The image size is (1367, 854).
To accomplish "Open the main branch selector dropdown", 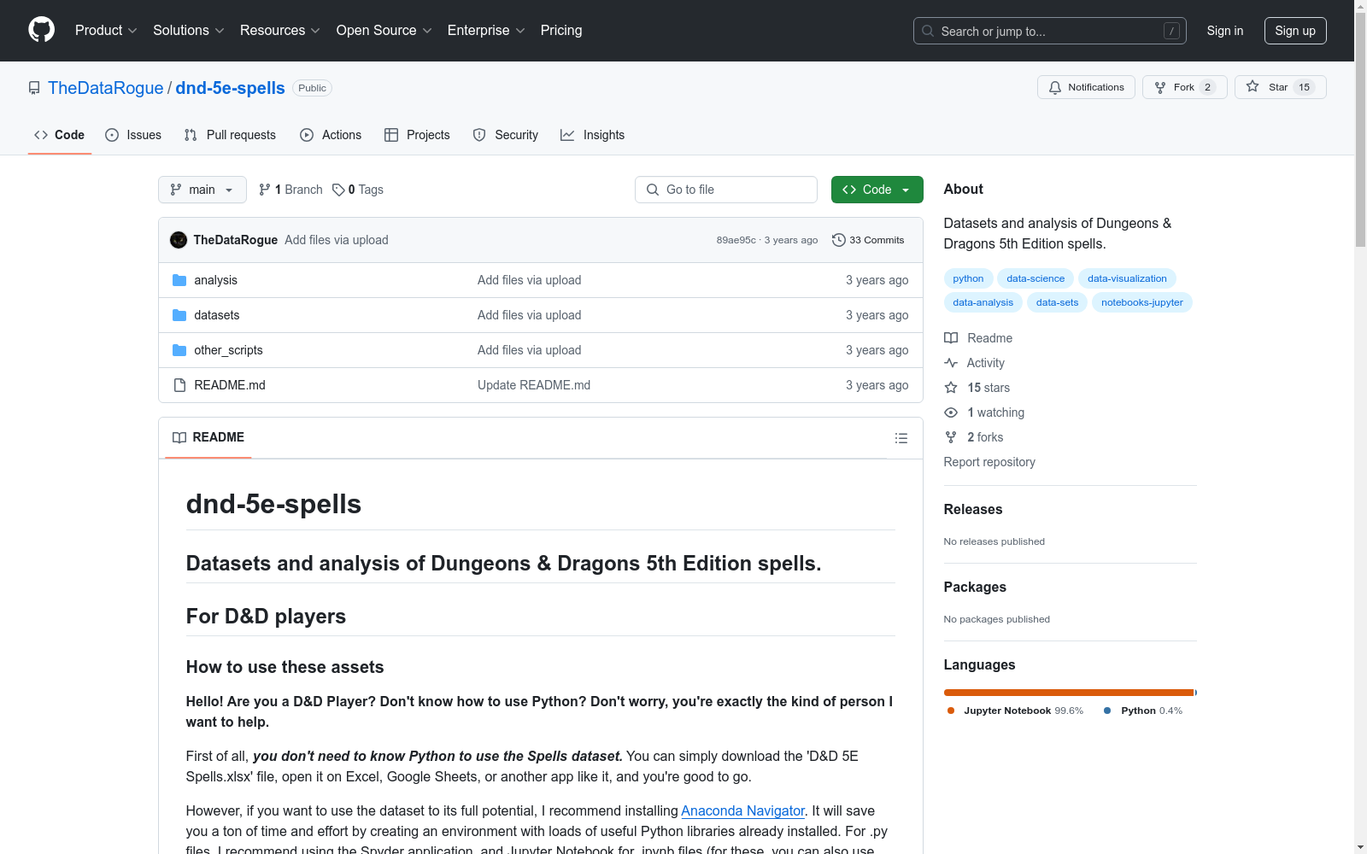I will 202,190.
